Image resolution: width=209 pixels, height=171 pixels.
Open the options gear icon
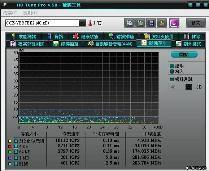[162, 23]
